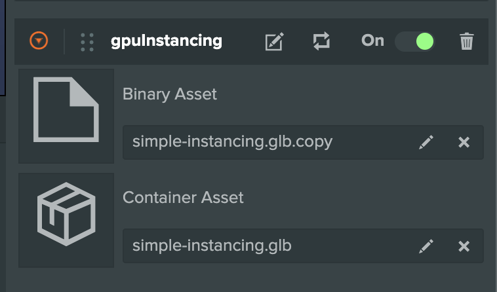Click the gpuInstancing script title
The image size is (497, 292).
[x=167, y=41]
